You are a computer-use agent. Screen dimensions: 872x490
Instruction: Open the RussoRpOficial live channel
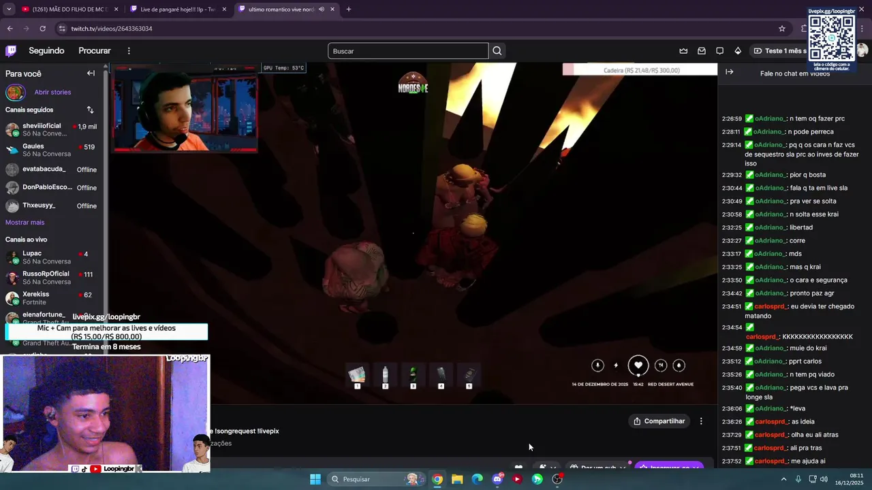52,278
